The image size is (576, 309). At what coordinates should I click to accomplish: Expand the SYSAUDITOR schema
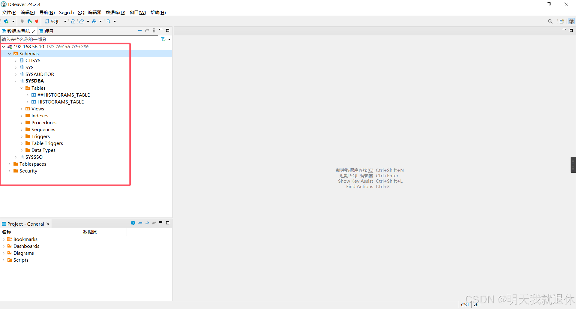16,74
